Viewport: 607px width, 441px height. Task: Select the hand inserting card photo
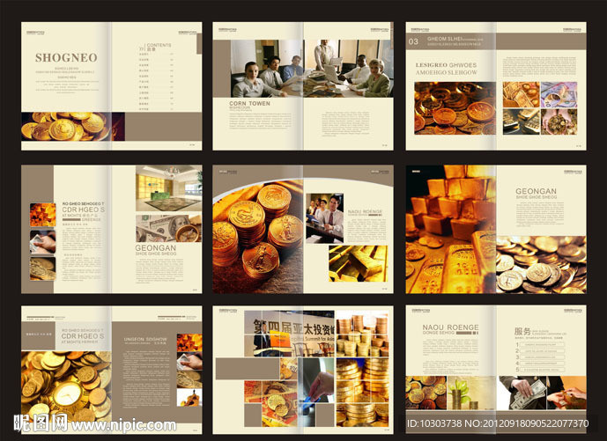coord(318,391)
